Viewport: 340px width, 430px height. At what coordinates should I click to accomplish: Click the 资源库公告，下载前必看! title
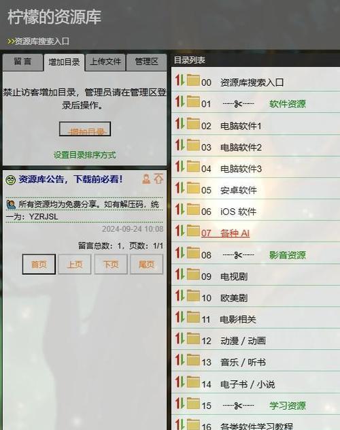click(x=71, y=180)
